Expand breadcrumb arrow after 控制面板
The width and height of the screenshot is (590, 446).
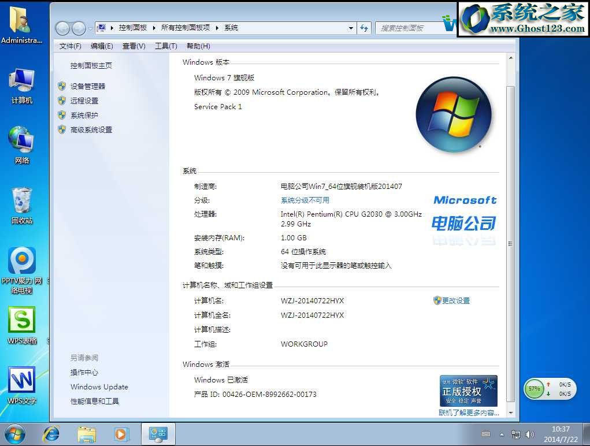click(x=154, y=28)
